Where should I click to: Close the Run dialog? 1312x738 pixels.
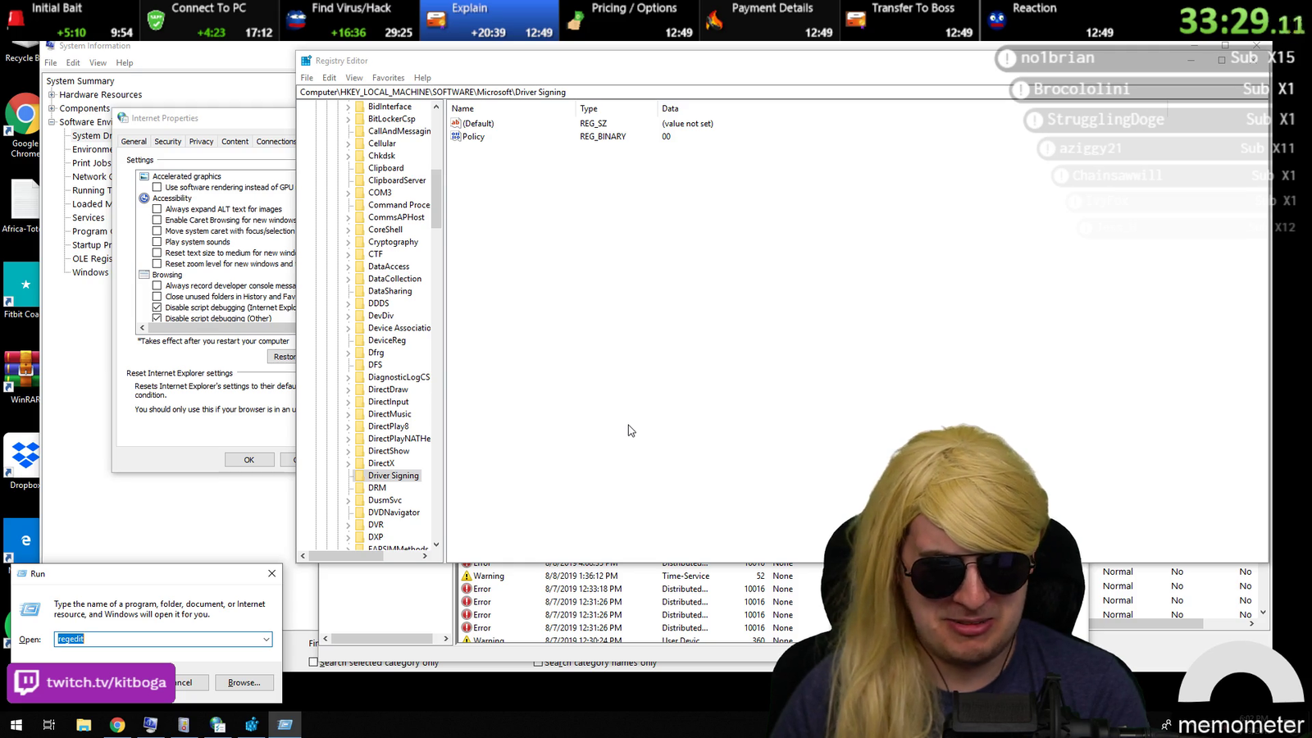271,573
